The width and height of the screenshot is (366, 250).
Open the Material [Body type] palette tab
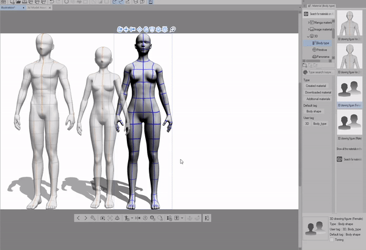[x=321, y=5]
